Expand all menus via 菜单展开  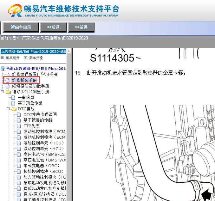point(13,58)
